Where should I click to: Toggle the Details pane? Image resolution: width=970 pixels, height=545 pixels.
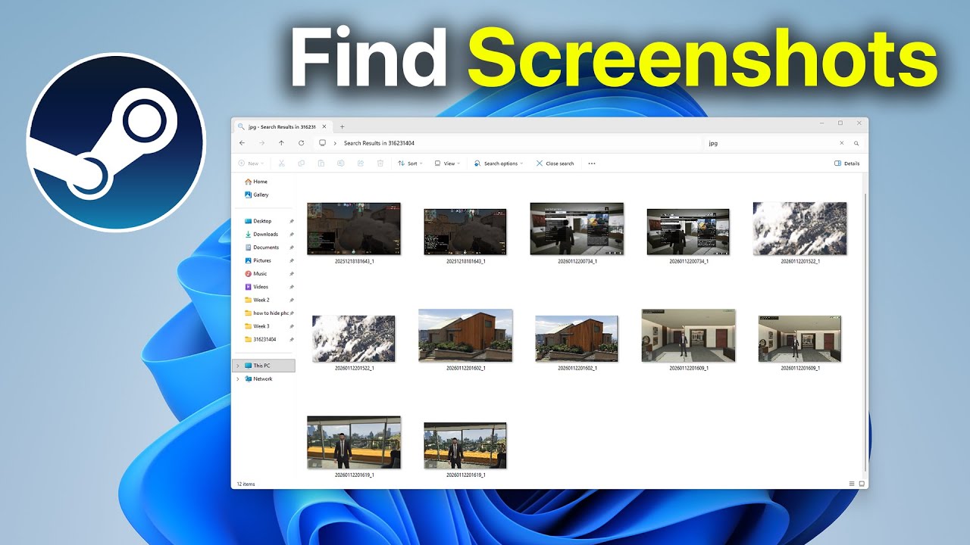[846, 163]
